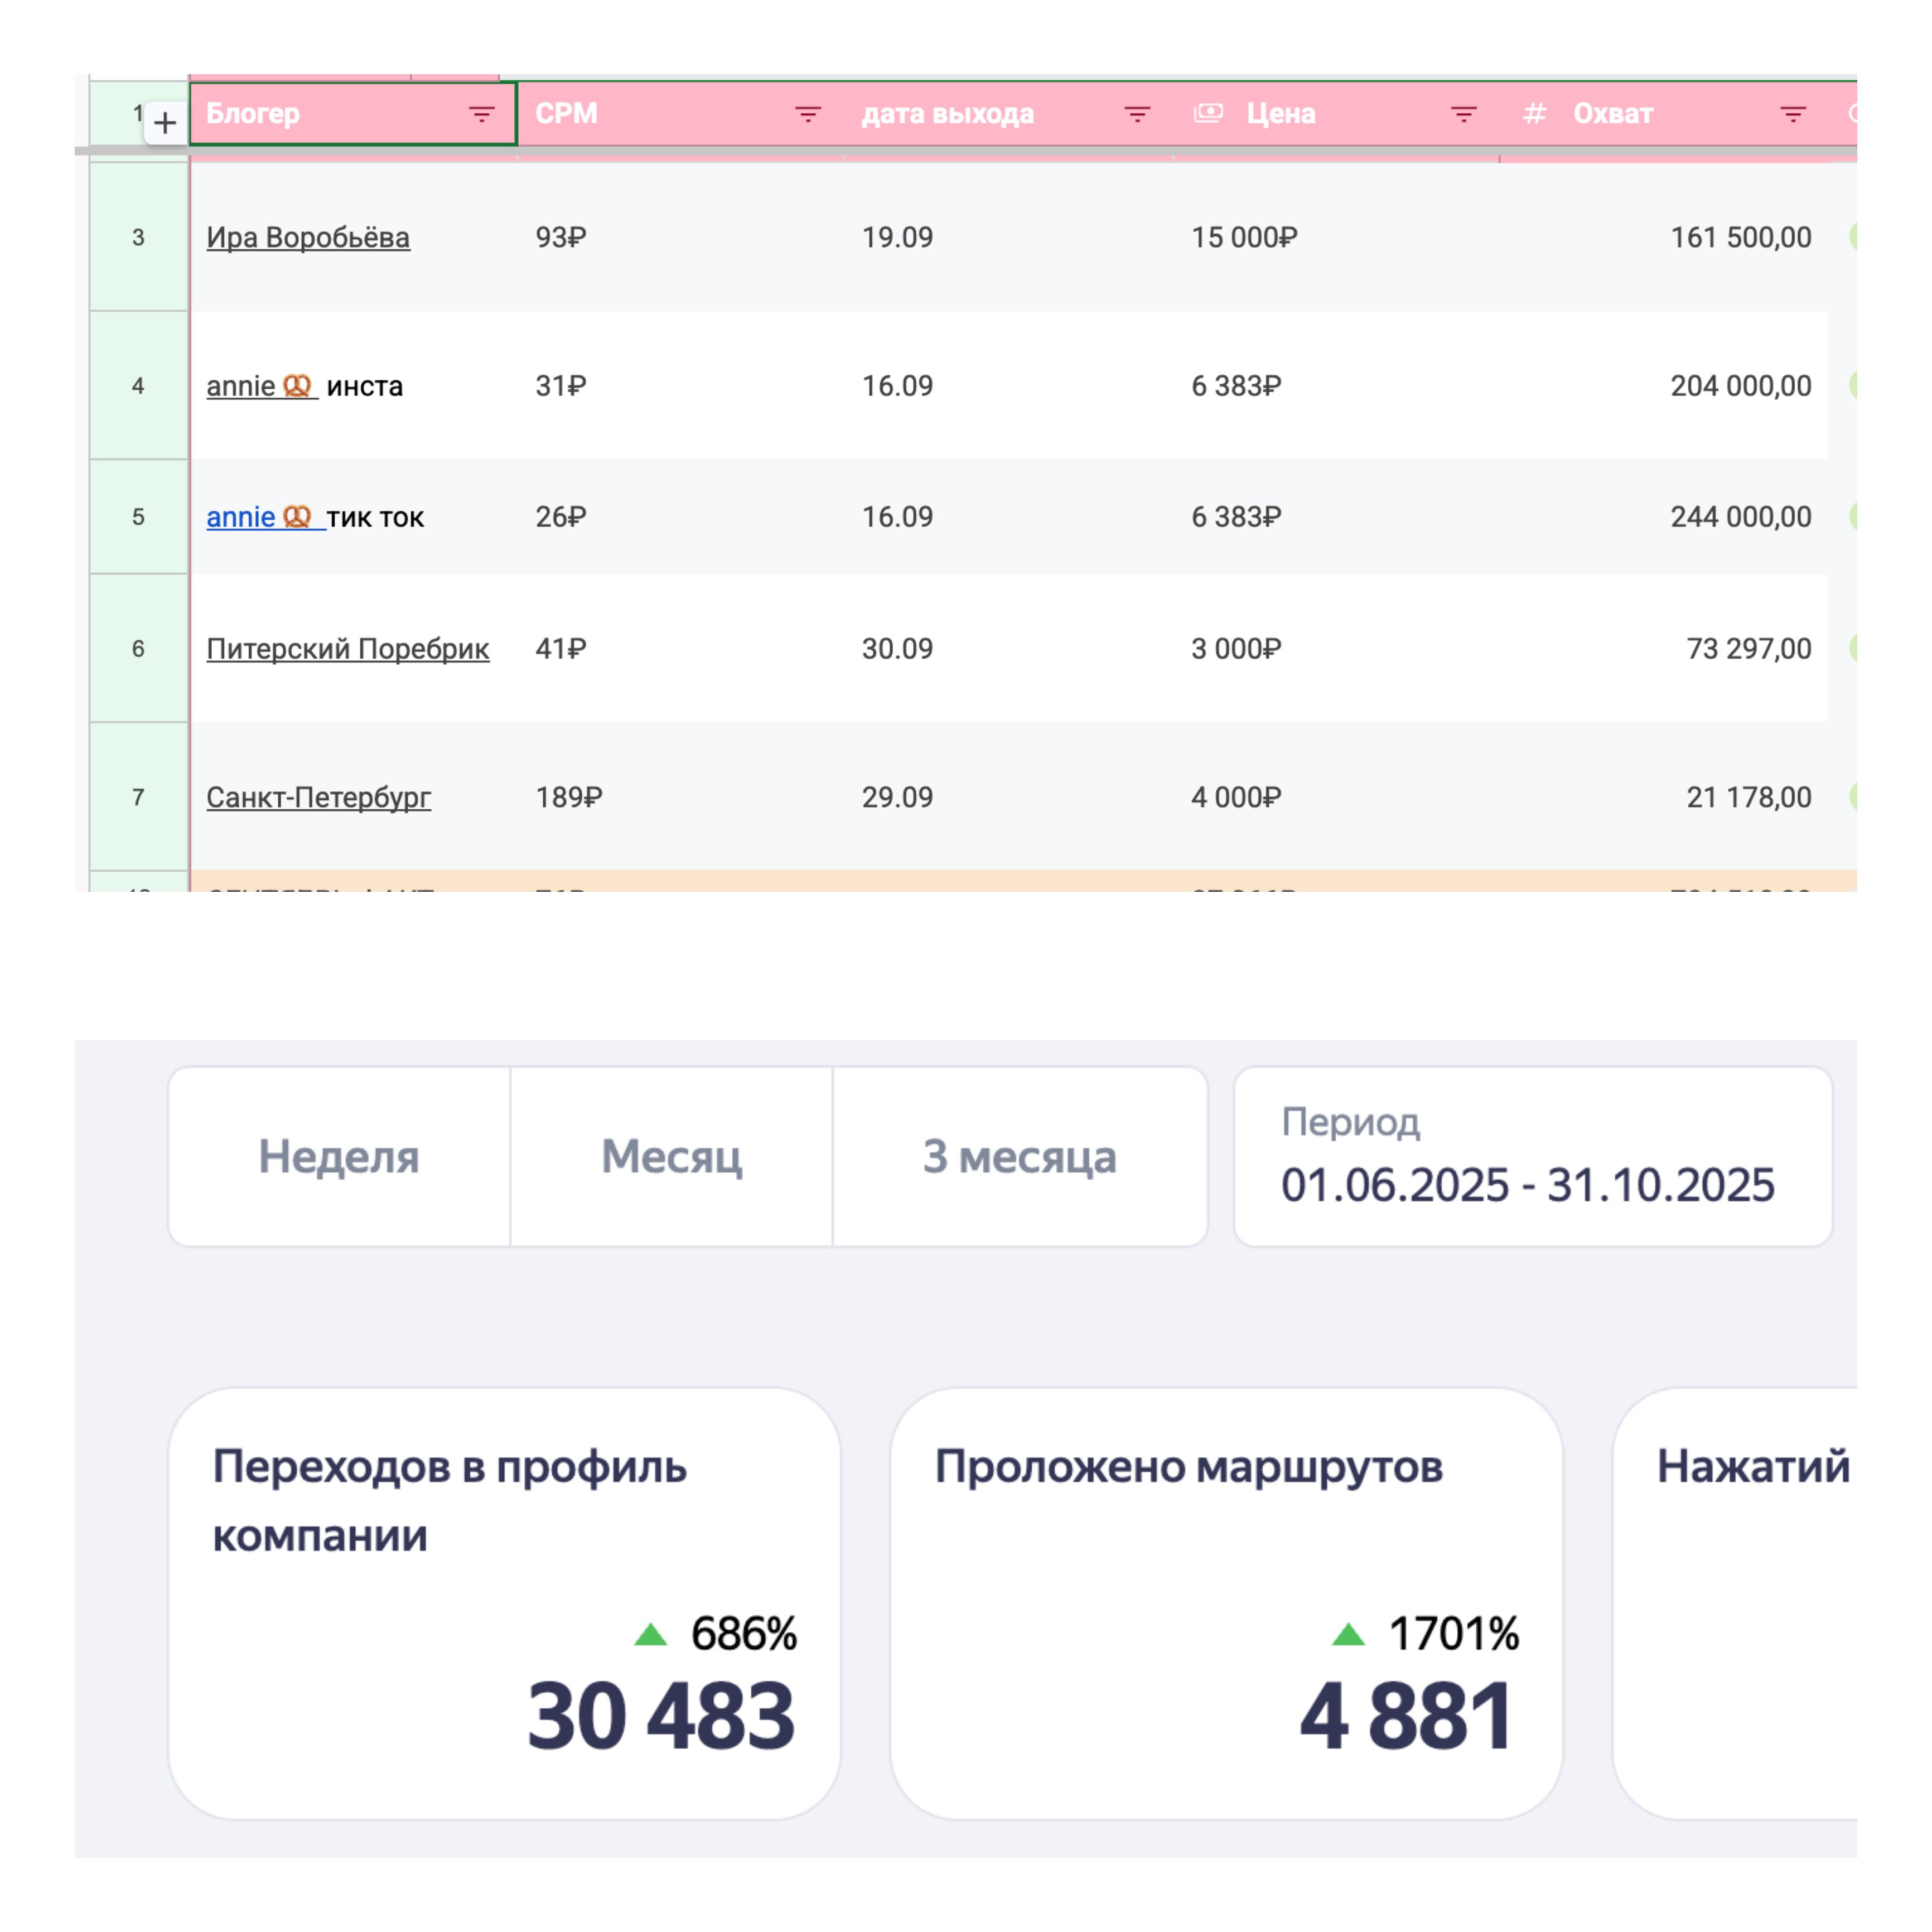The image size is (1932, 1932).
Task: Switch to 3 месяца period tab
Action: pyautogui.click(x=1019, y=1156)
